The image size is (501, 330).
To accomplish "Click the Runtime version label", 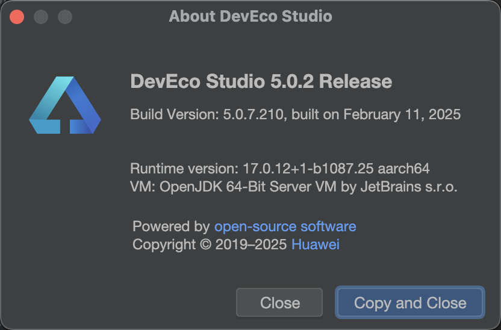I will point(184,167).
